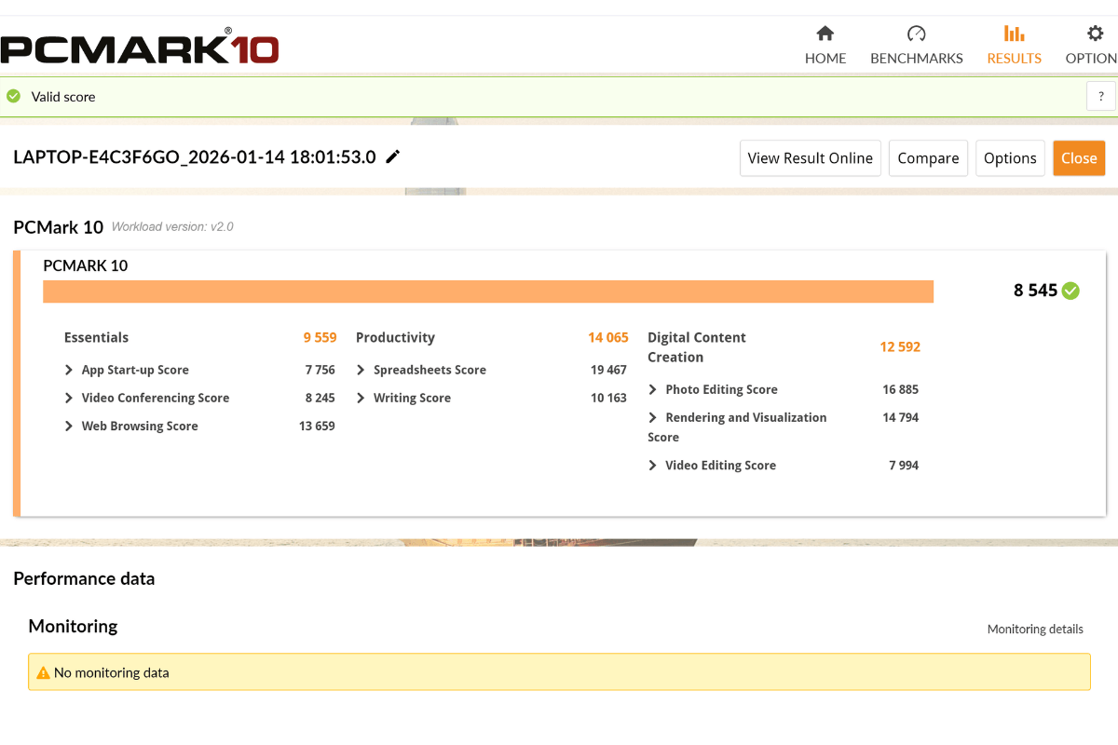Expand Web Browsing Score
This screenshot has height=745, width=1118.
(x=69, y=426)
